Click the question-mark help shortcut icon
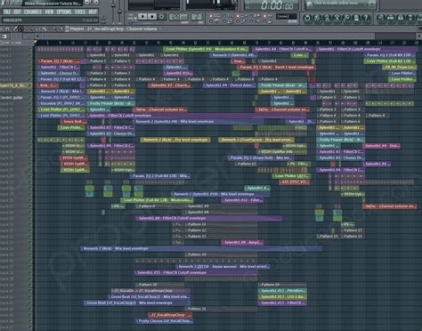 point(366,18)
